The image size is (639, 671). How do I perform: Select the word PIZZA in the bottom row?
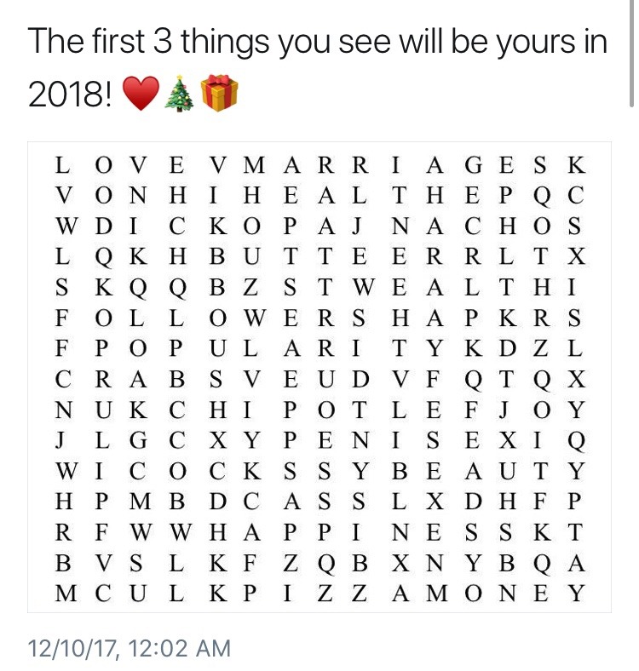[x=325, y=594]
